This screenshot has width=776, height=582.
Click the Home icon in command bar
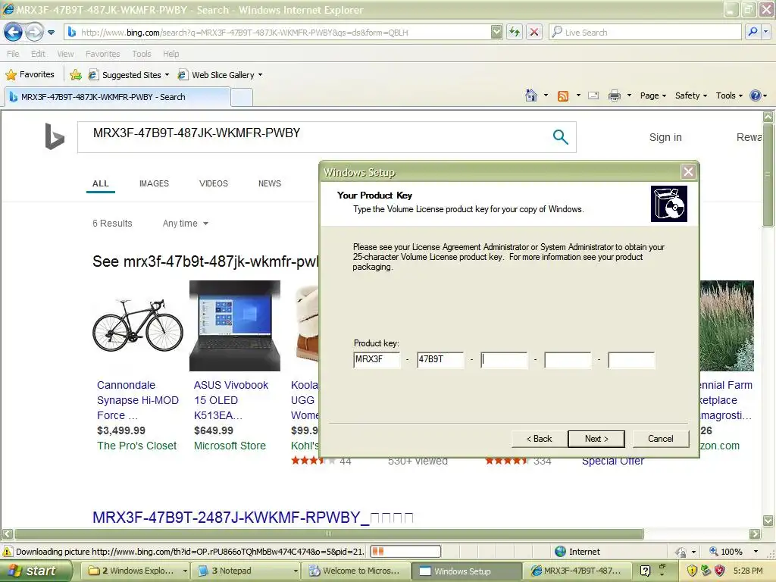[x=531, y=95]
